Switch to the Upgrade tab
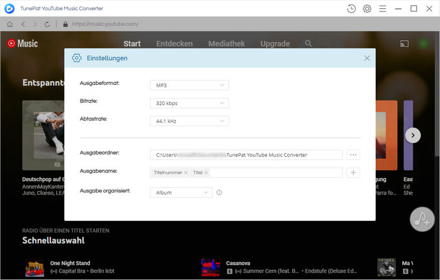 click(x=275, y=44)
